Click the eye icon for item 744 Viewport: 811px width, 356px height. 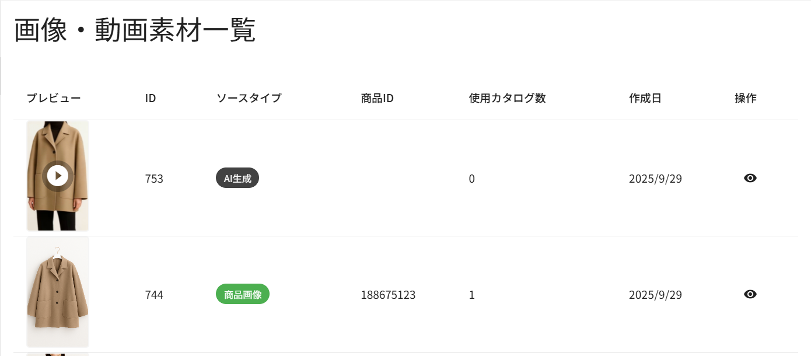(750, 295)
